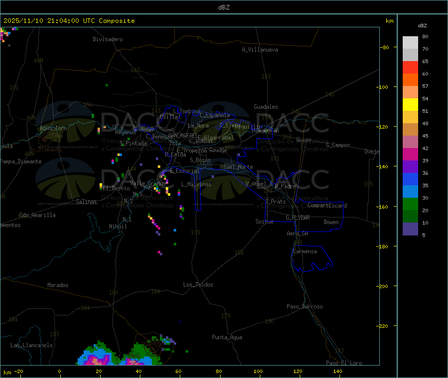448x378 pixels.
Task: Click the 'Divisadero' map label
Action: point(108,39)
